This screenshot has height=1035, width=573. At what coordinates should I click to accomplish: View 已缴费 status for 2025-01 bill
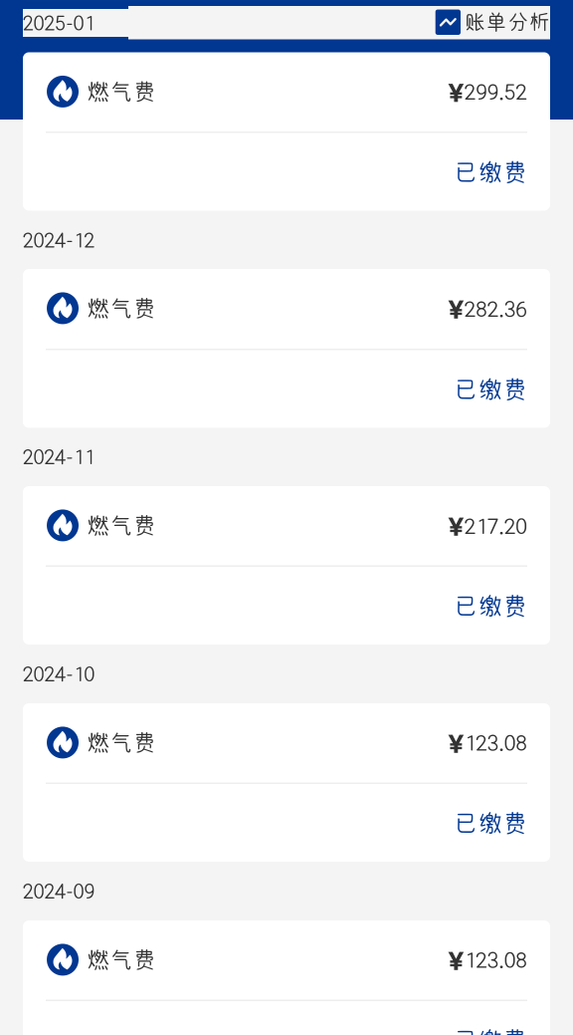pyautogui.click(x=490, y=172)
